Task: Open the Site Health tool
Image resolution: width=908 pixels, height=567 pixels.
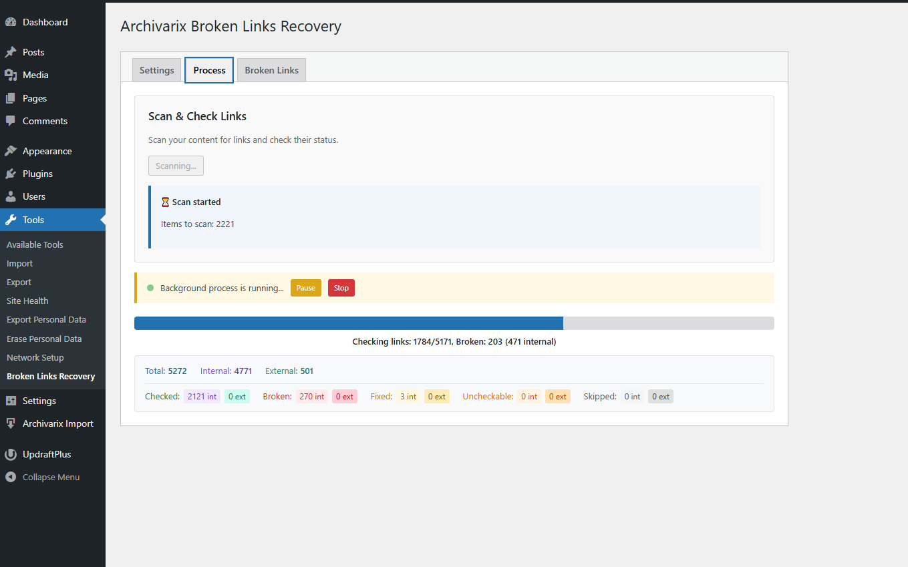Action: [27, 301]
